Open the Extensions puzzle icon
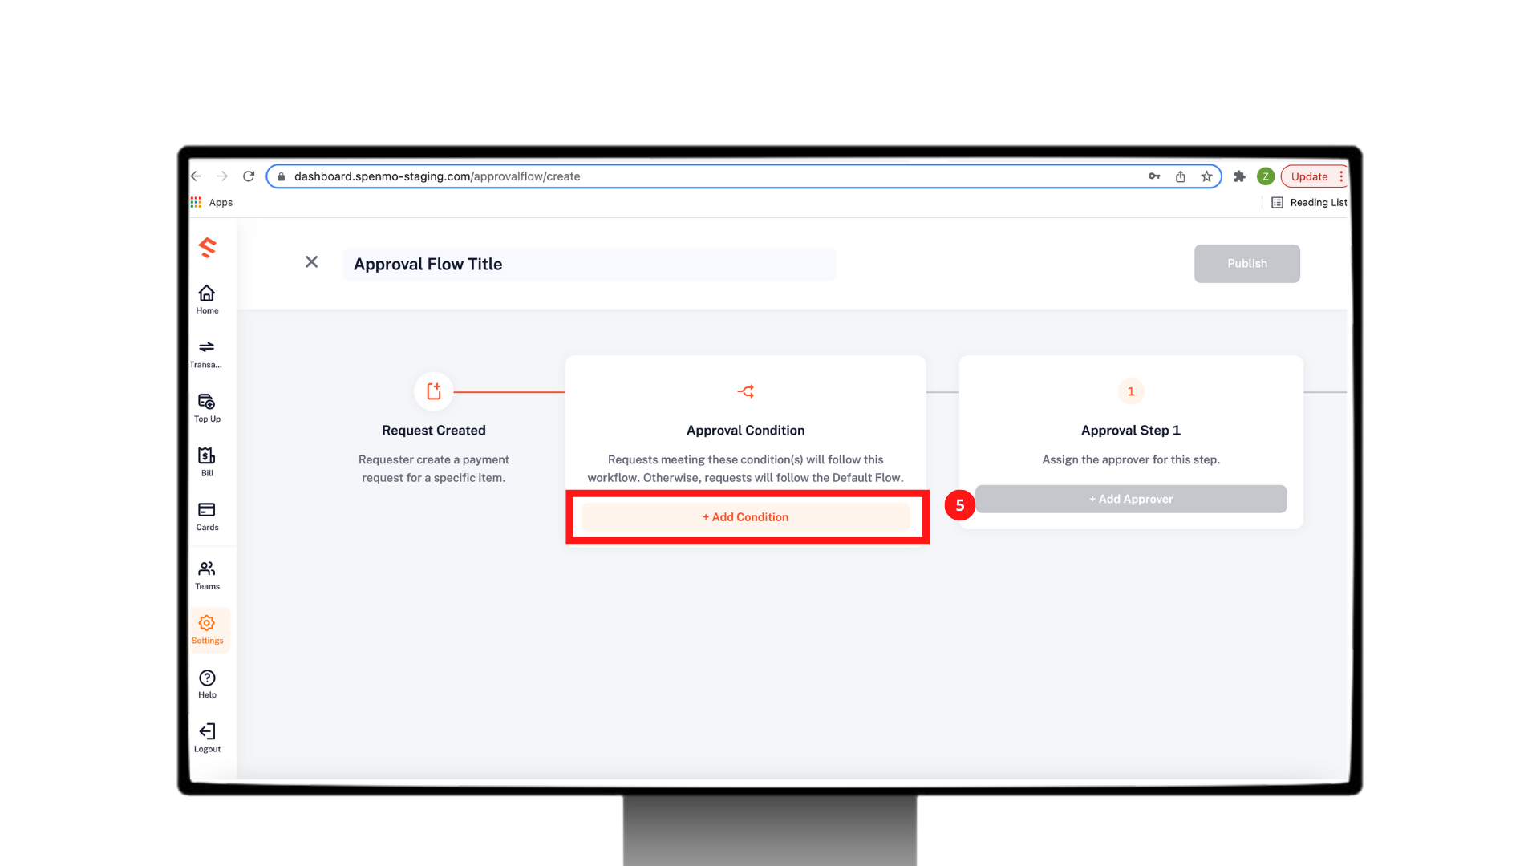The image size is (1540, 866). pyautogui.click(x=1239, y=176)
